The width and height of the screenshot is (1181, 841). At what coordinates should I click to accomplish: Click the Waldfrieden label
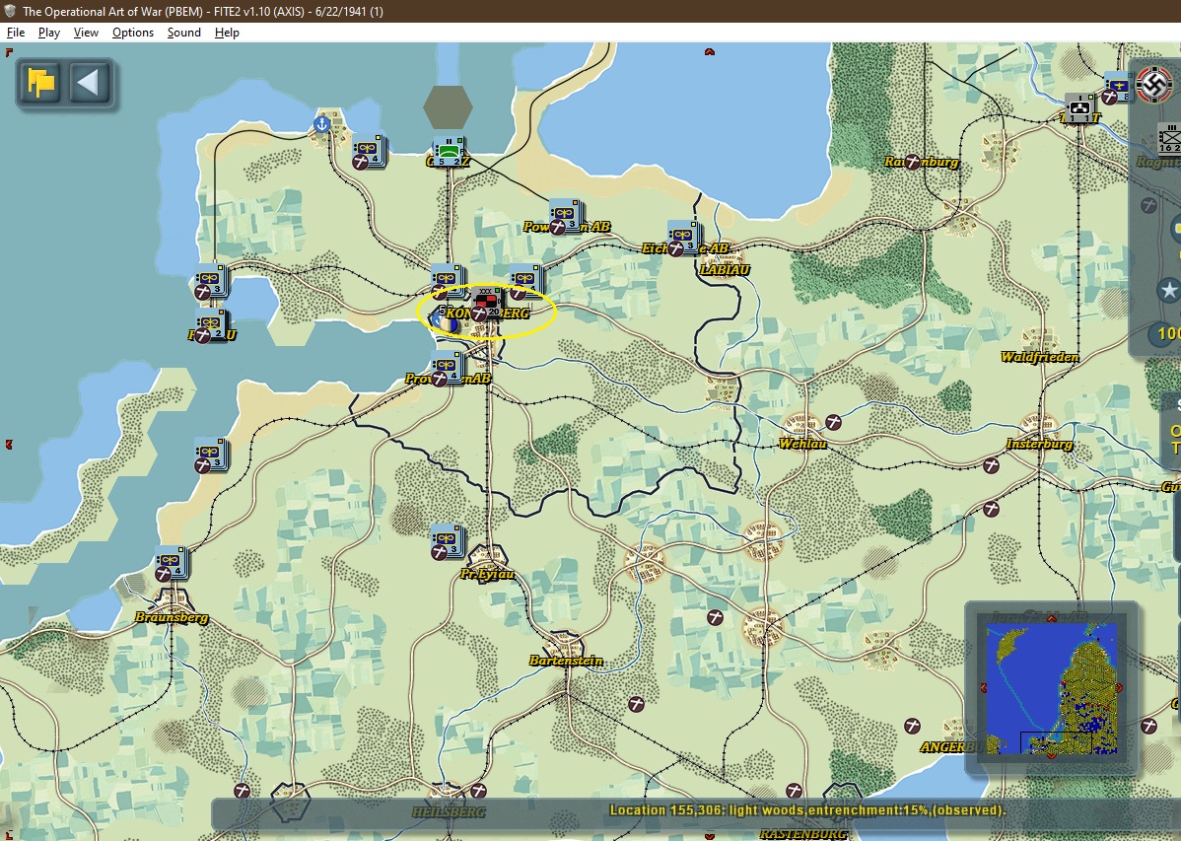[x=1039, y=357]
